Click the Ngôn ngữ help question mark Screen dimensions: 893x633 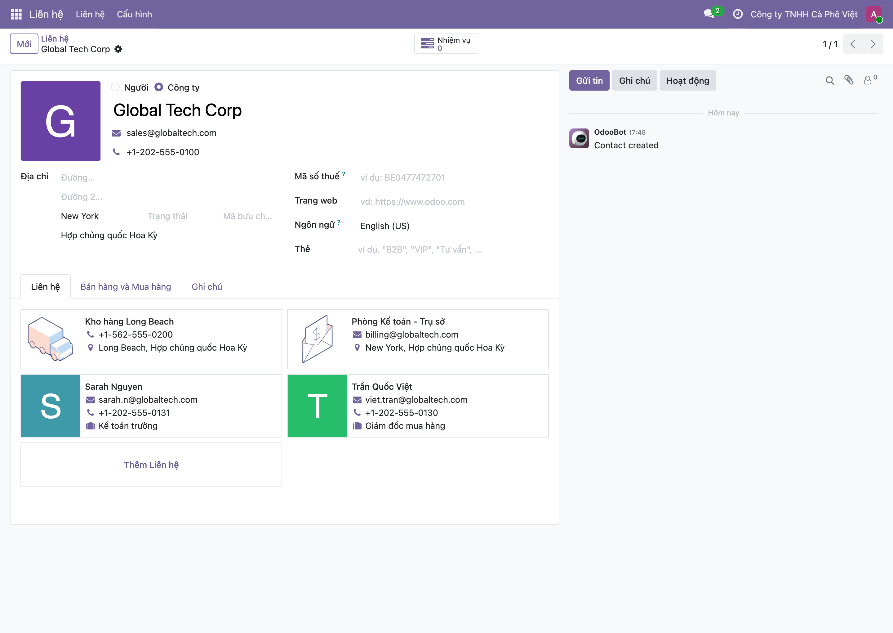point(339,222)
